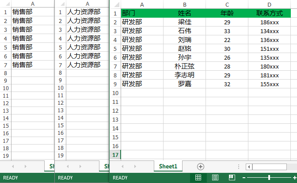Viewport: 297px width, 183px height.
Task: Click 销售部 in row 7 of left workbook
Action: tap(33, 65)
